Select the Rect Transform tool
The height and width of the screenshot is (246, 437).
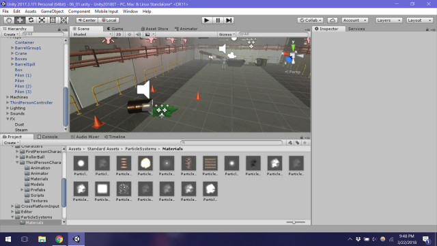pyautogui.click(x=53, y=20)
